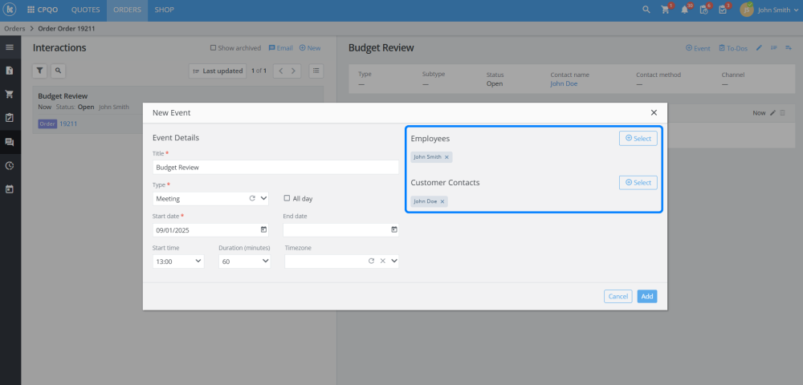Open the search icon in top bar
Image resolution: width=803 pixels, height=385 pixels.
click(x=646, y=10)
